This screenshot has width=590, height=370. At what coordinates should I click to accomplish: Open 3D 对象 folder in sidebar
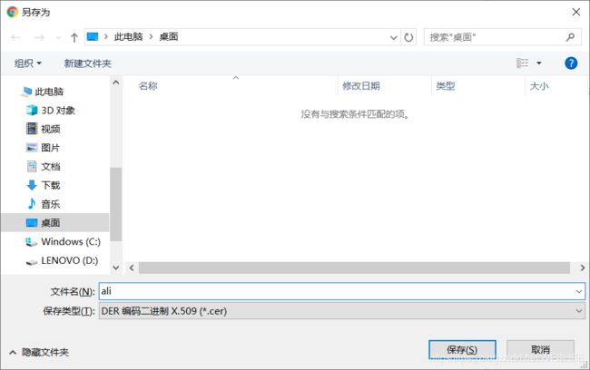click(x=58, y=110)
